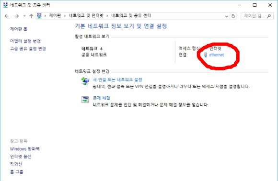Open recent locations dropdown arrow
Image resolution: width=278 pixels, height=181 pixels.
click(x=24, y=16)
